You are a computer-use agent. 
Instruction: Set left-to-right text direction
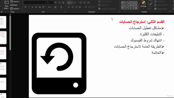pyautogui.click(x=86, y=7)
